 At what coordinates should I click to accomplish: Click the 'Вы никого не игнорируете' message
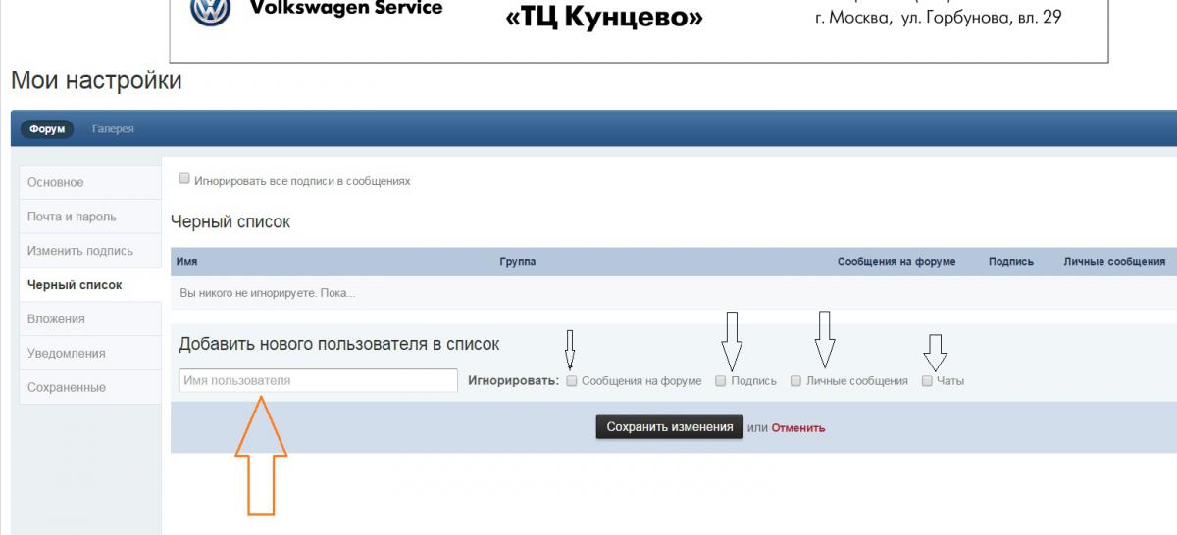point(268,293)
